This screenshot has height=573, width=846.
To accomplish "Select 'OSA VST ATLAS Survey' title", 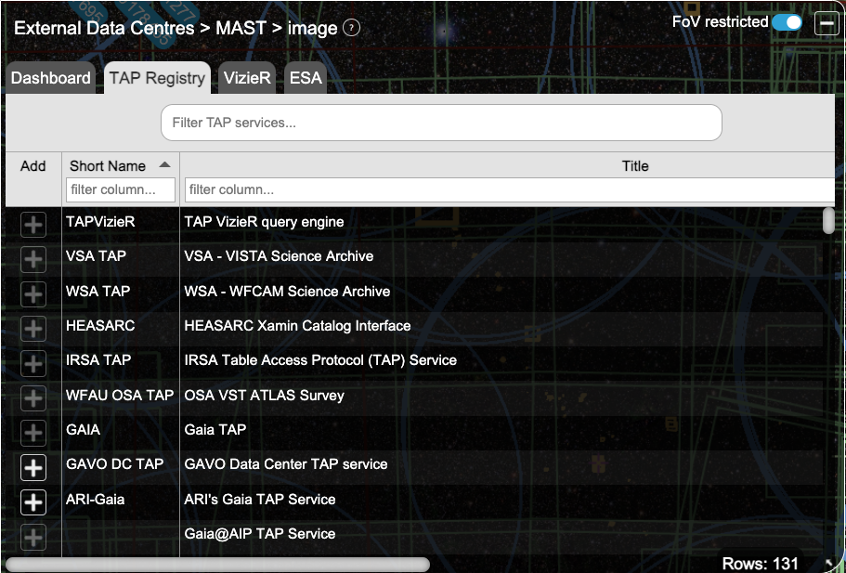I will point(264,395).
